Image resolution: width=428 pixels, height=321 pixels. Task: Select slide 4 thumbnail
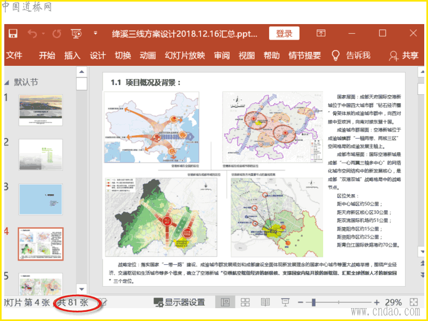pyautogui.click(x=41, y=244)
